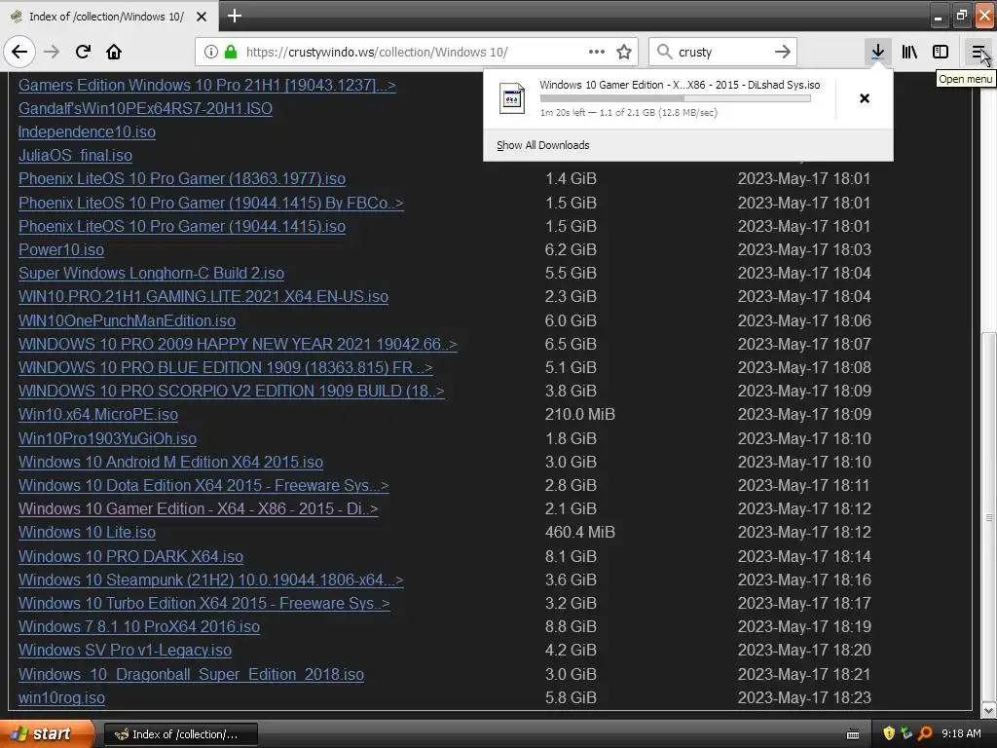Cancel the Windows 10 Gamer Edition download

pos(865,98)
